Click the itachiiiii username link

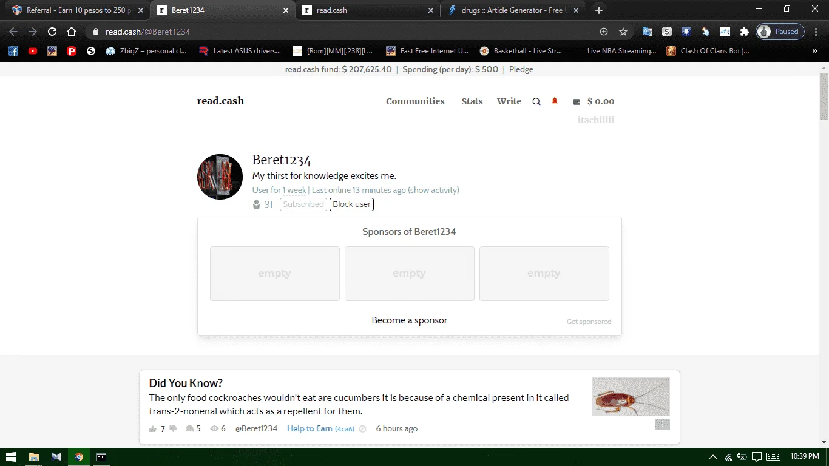click(x=596, y=120)
